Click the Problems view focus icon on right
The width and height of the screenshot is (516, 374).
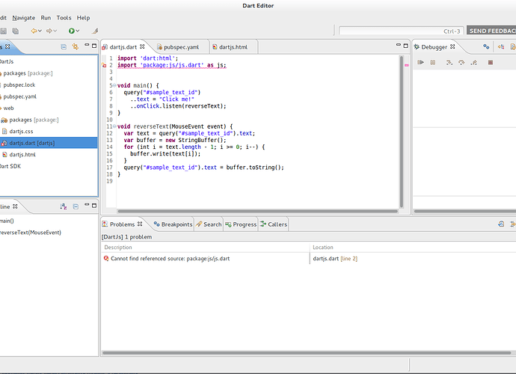pos(501,224)
